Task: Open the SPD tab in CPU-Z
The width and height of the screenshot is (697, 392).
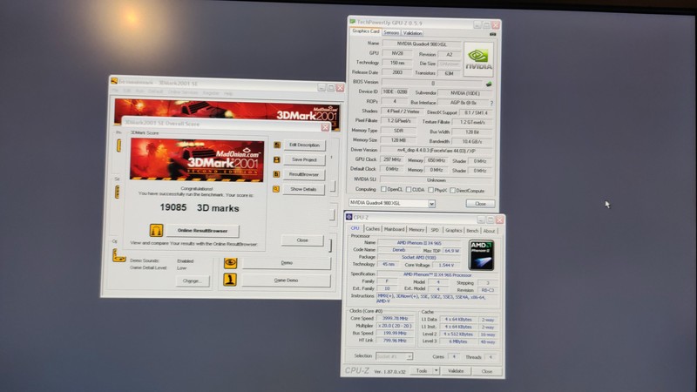Action: (434, 230)
